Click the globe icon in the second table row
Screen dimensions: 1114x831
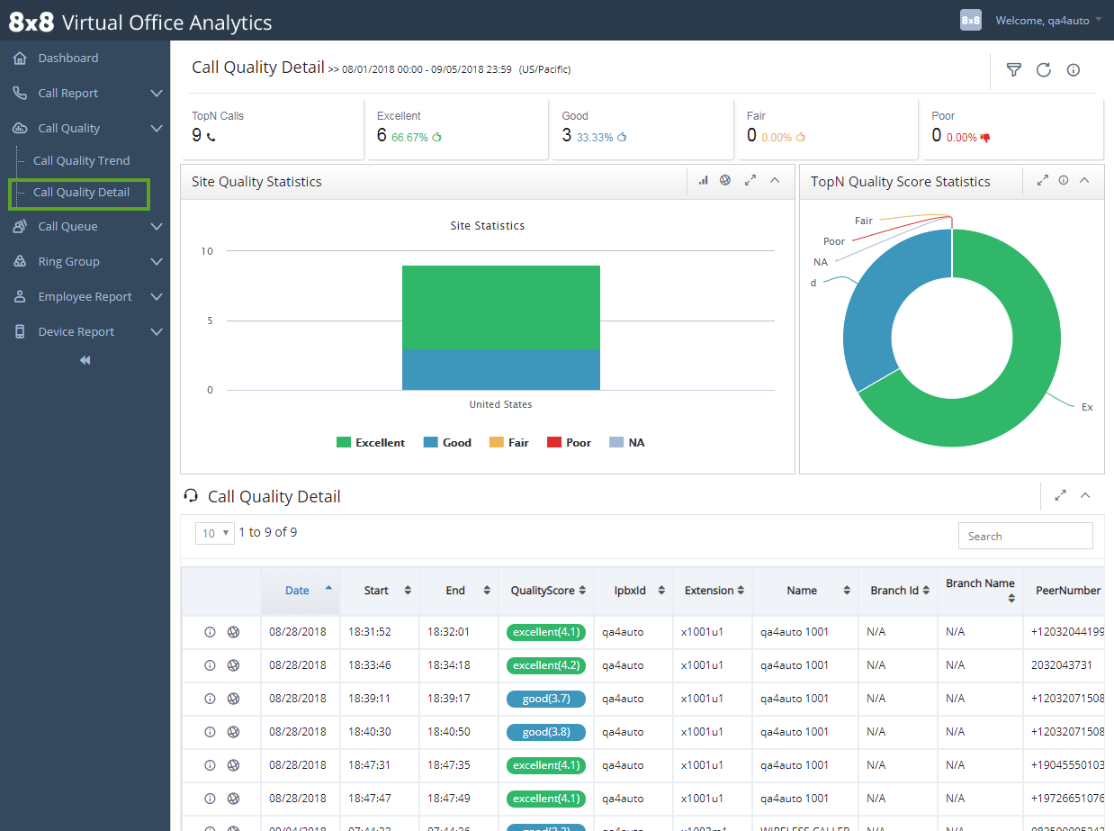233,664
